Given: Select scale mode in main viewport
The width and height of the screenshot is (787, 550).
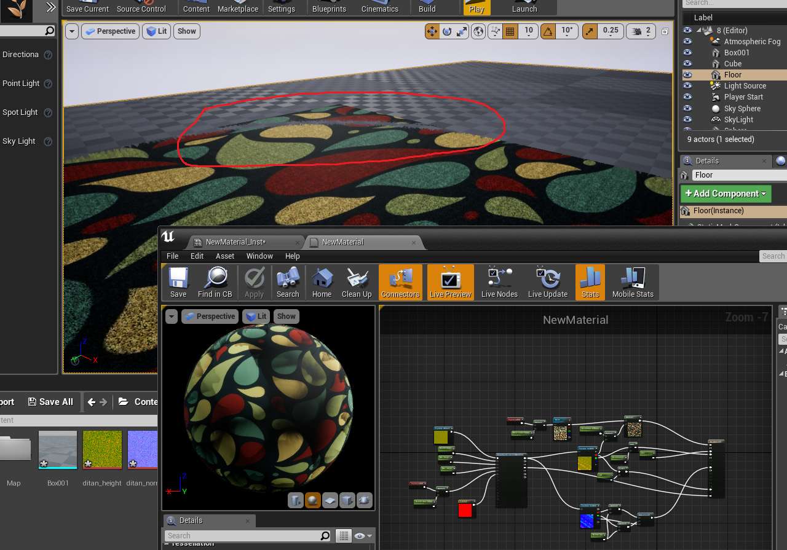Looking at the screenshot, I should tap(462, 31).
